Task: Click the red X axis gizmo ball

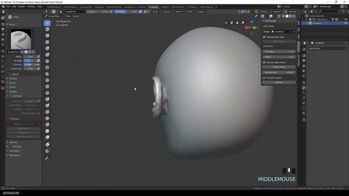Action: [x=246, y=28]
